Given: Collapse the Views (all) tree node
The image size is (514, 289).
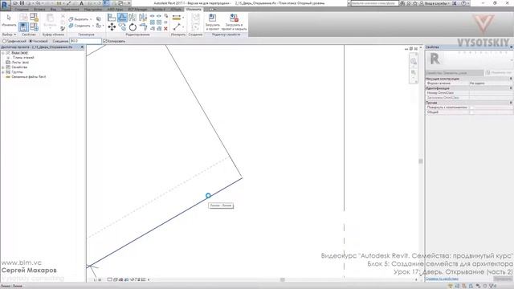Looking at the screenshot, I should pos(3,53).
